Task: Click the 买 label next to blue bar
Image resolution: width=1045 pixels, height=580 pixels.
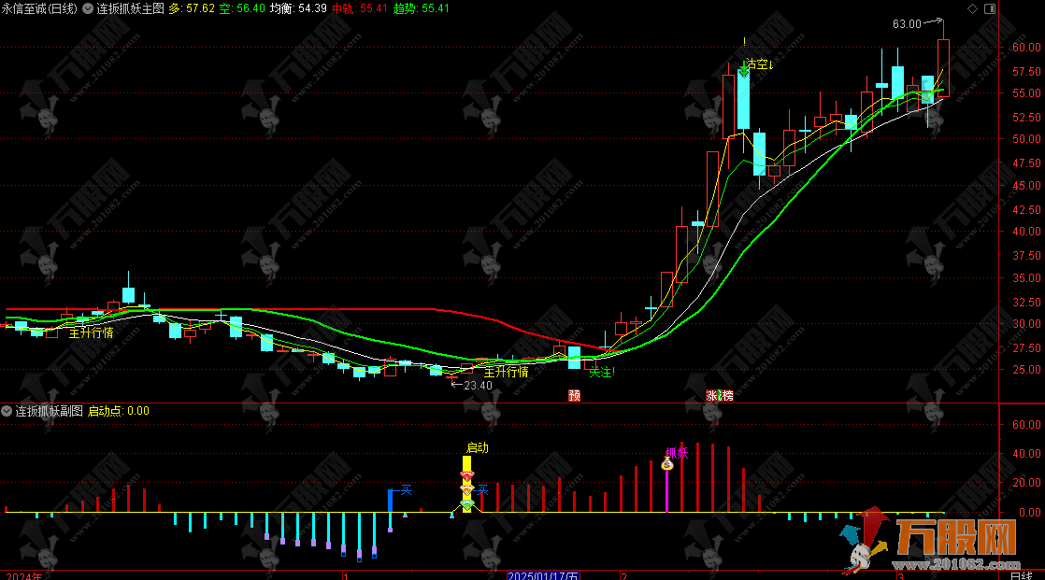Action: pos(406,490)
